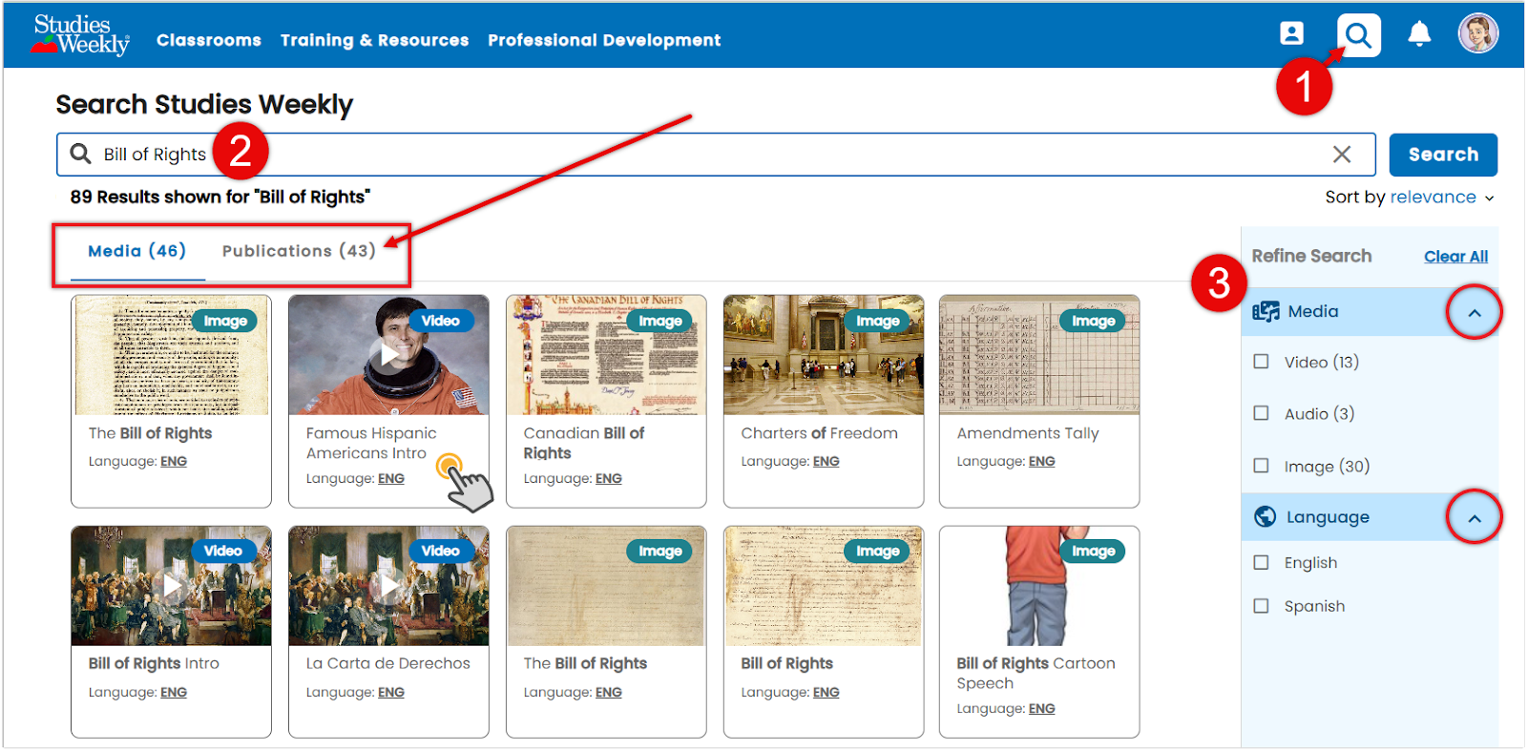Click the Language globe icon
The width and height of the screenshot is (1527, 751).
(x=1266, y=516)
